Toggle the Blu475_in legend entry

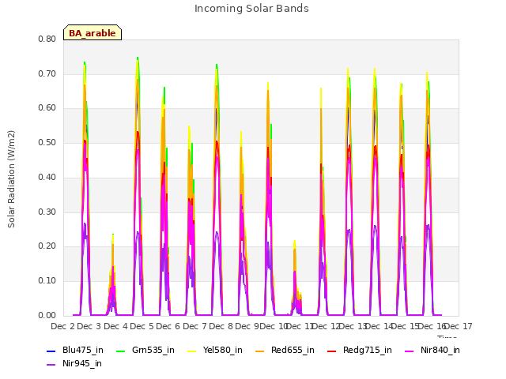pos(75,350)
